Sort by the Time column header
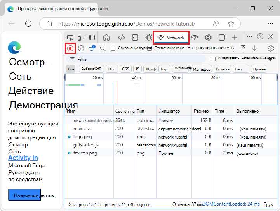 224,111
